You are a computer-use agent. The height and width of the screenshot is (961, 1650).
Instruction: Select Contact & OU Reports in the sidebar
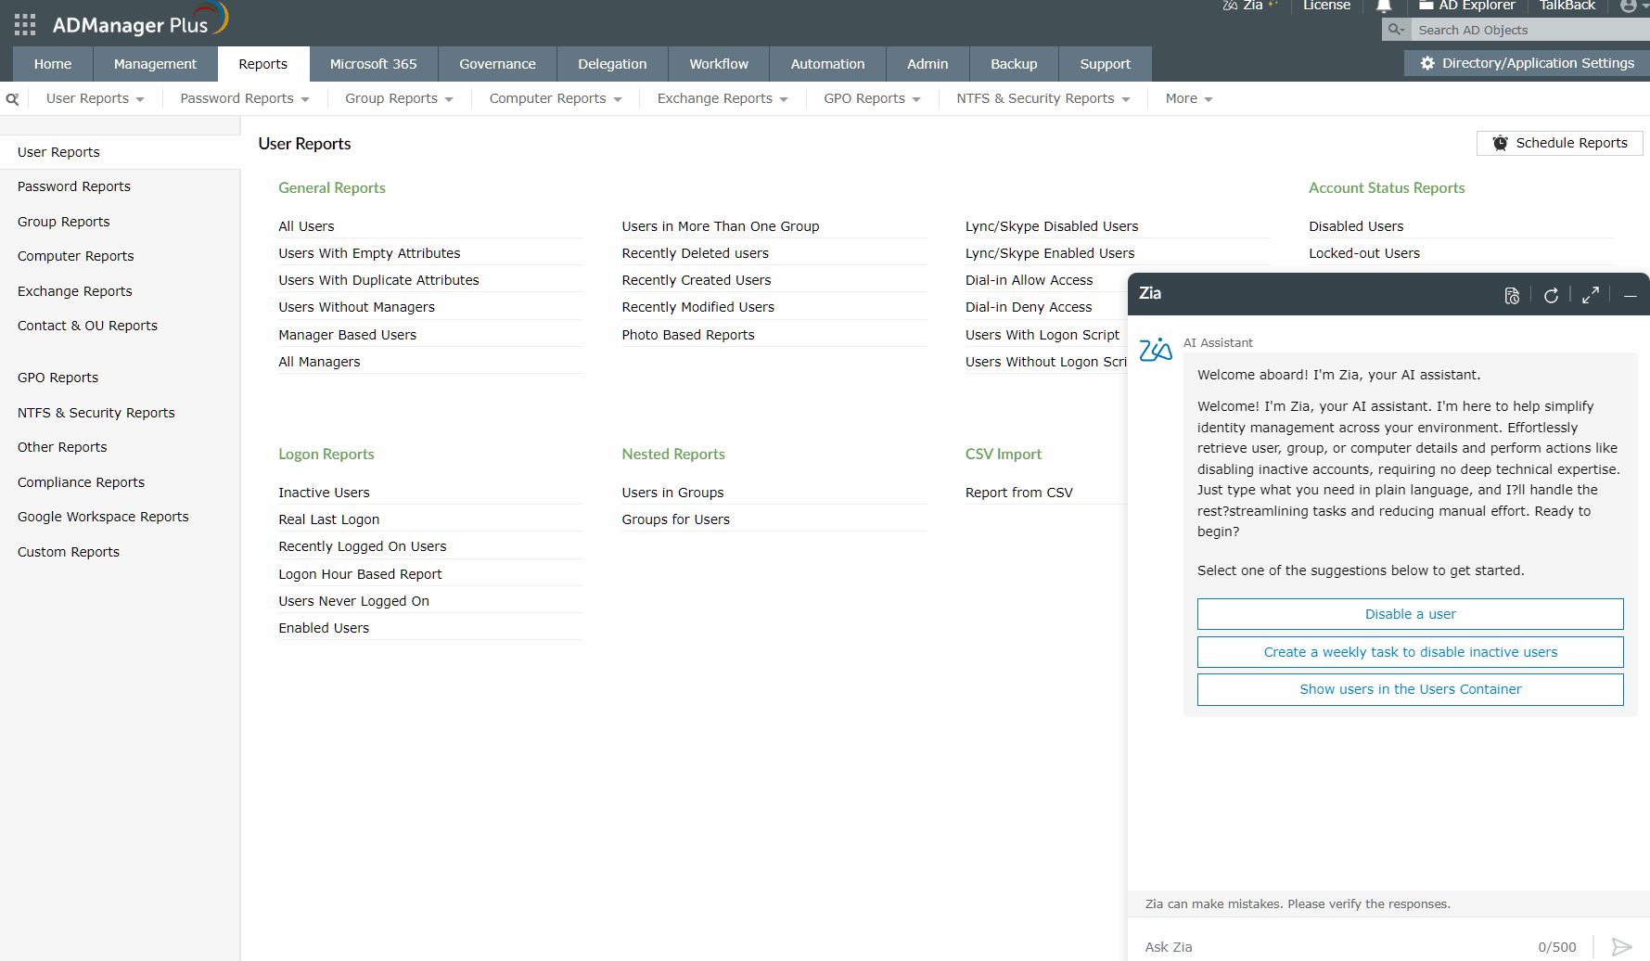88,326
